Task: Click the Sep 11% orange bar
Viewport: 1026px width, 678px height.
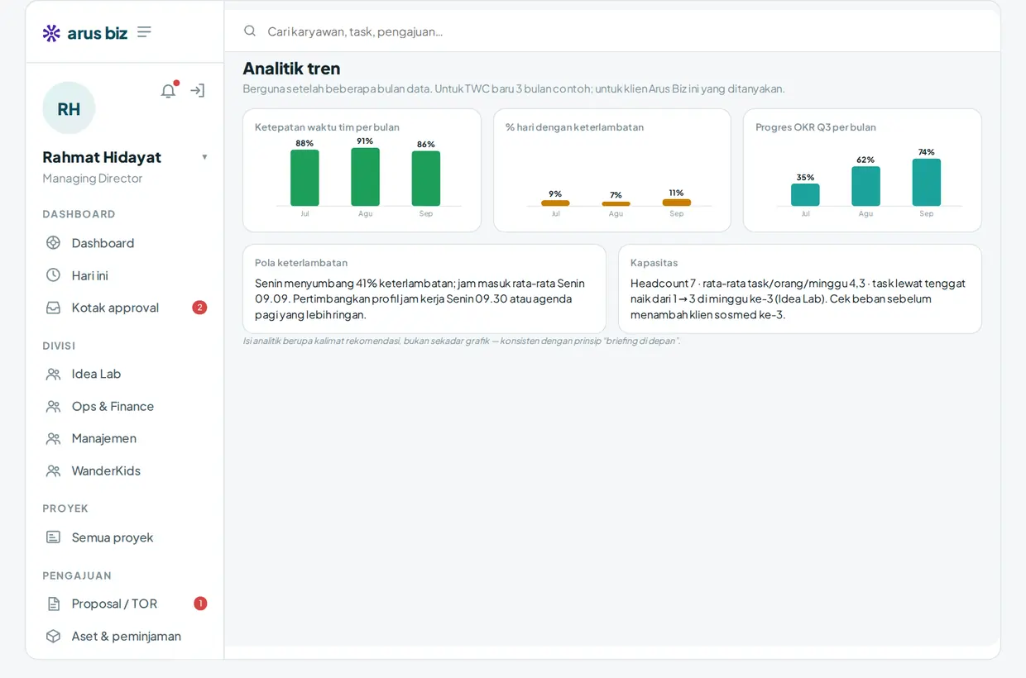Action: click(x=677, y=203)
